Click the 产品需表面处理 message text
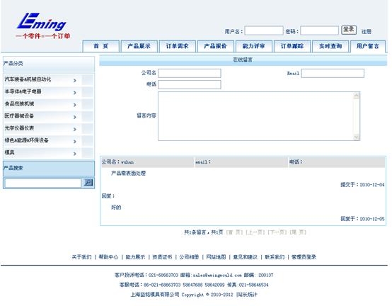 coord(128,173)
